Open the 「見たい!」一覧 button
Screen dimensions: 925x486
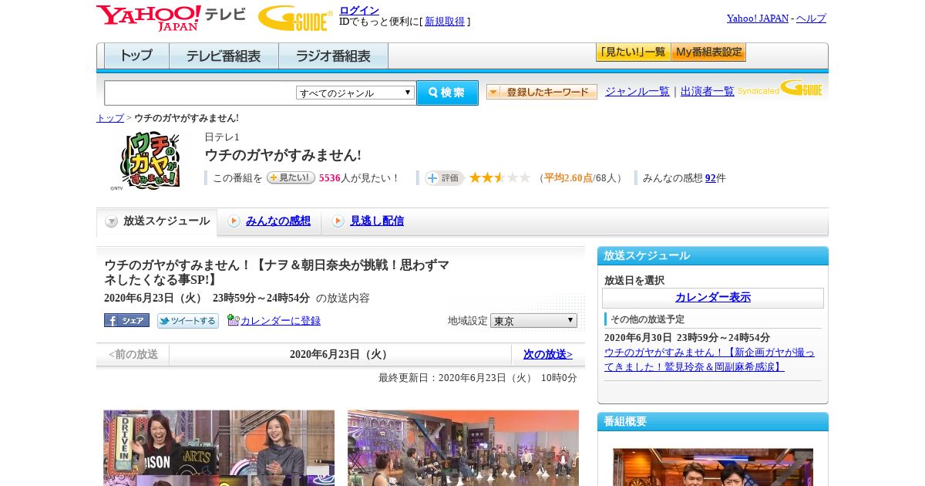click(x=633, y=52)
